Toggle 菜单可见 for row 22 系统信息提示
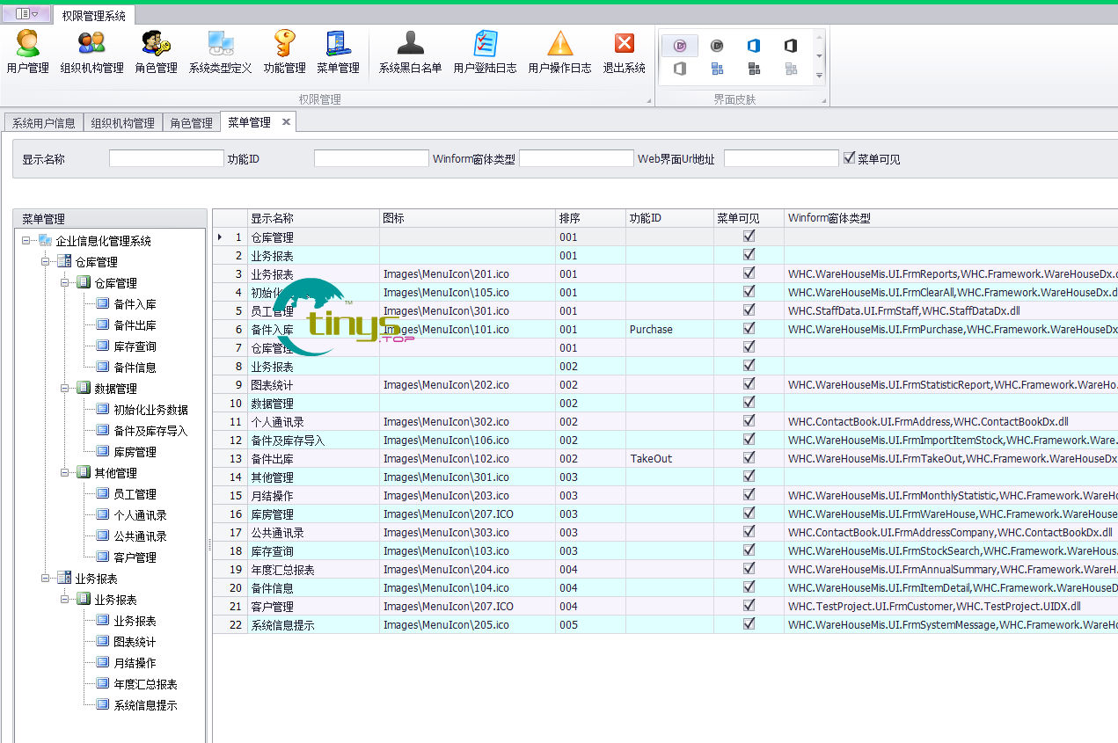Screen dimensions: 1118x743 click(x=749, y=624)
